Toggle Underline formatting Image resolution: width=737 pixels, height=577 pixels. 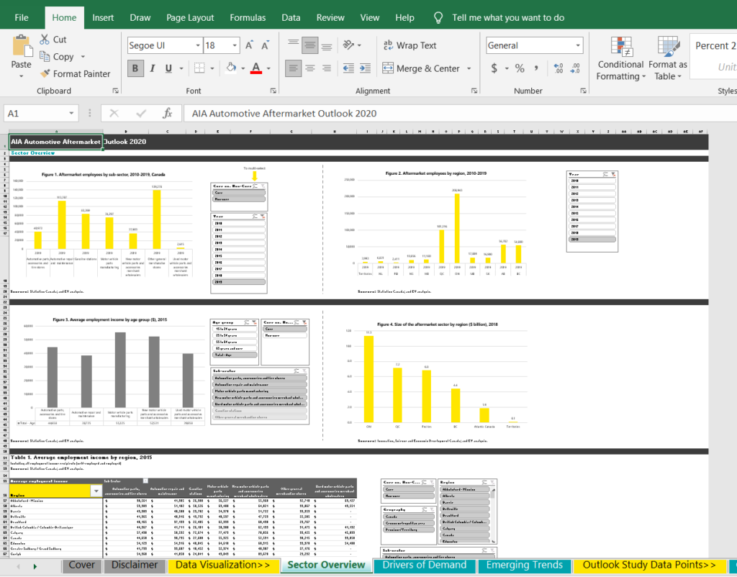(168, 68)
